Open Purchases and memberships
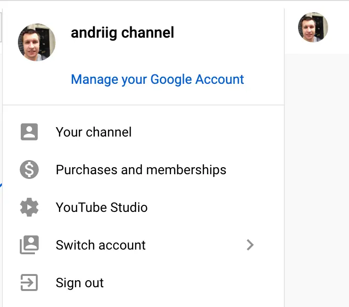 (141, 170)
